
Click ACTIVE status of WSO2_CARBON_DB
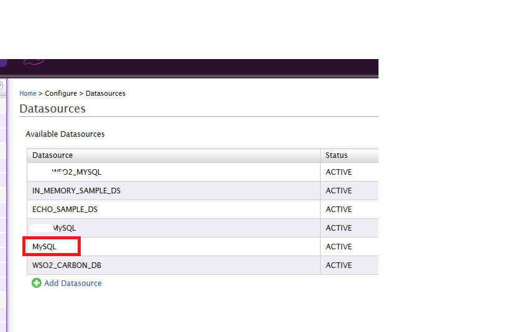tap(339, 265)
